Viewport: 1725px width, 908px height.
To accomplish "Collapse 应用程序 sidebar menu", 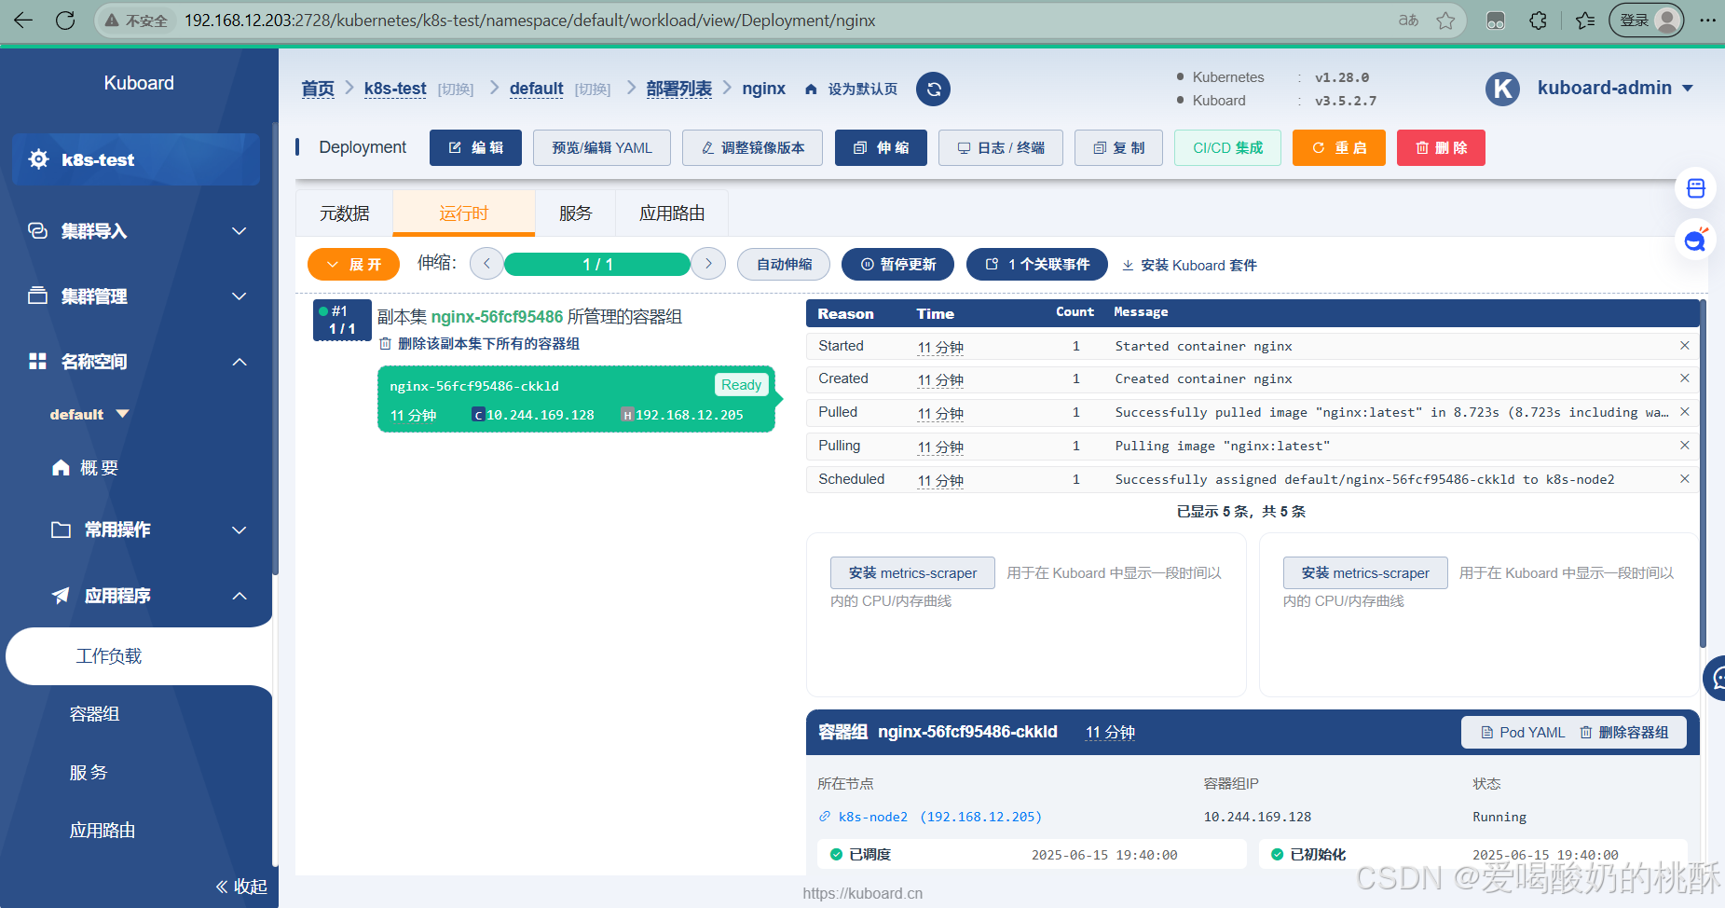I will tap(147, 595).
